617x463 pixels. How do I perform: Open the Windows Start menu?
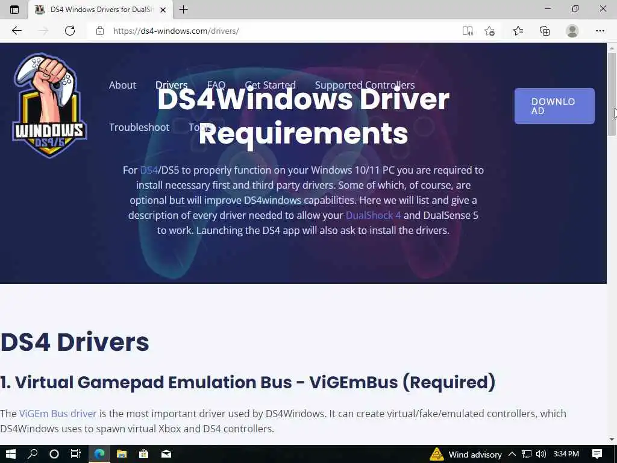click(11, 454)
